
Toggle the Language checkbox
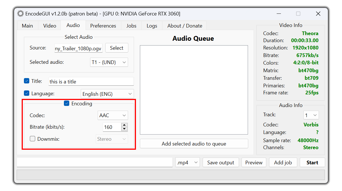pyautogui.click(x=27, y=93)
